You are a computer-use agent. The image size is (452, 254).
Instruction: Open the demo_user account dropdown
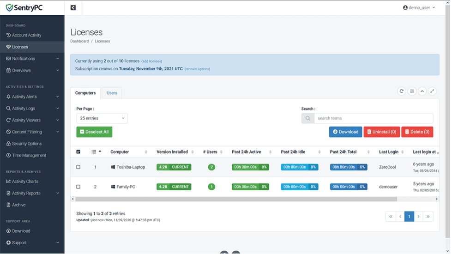[419, 8]
